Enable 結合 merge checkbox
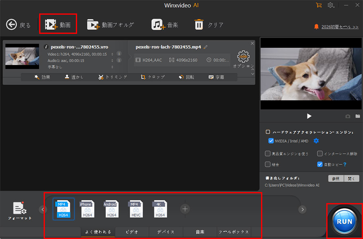363x239 pixels. tap(268, 164)
